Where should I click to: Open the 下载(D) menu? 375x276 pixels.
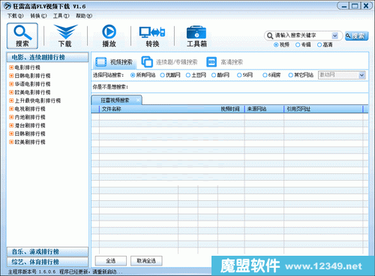pos(15,16)
